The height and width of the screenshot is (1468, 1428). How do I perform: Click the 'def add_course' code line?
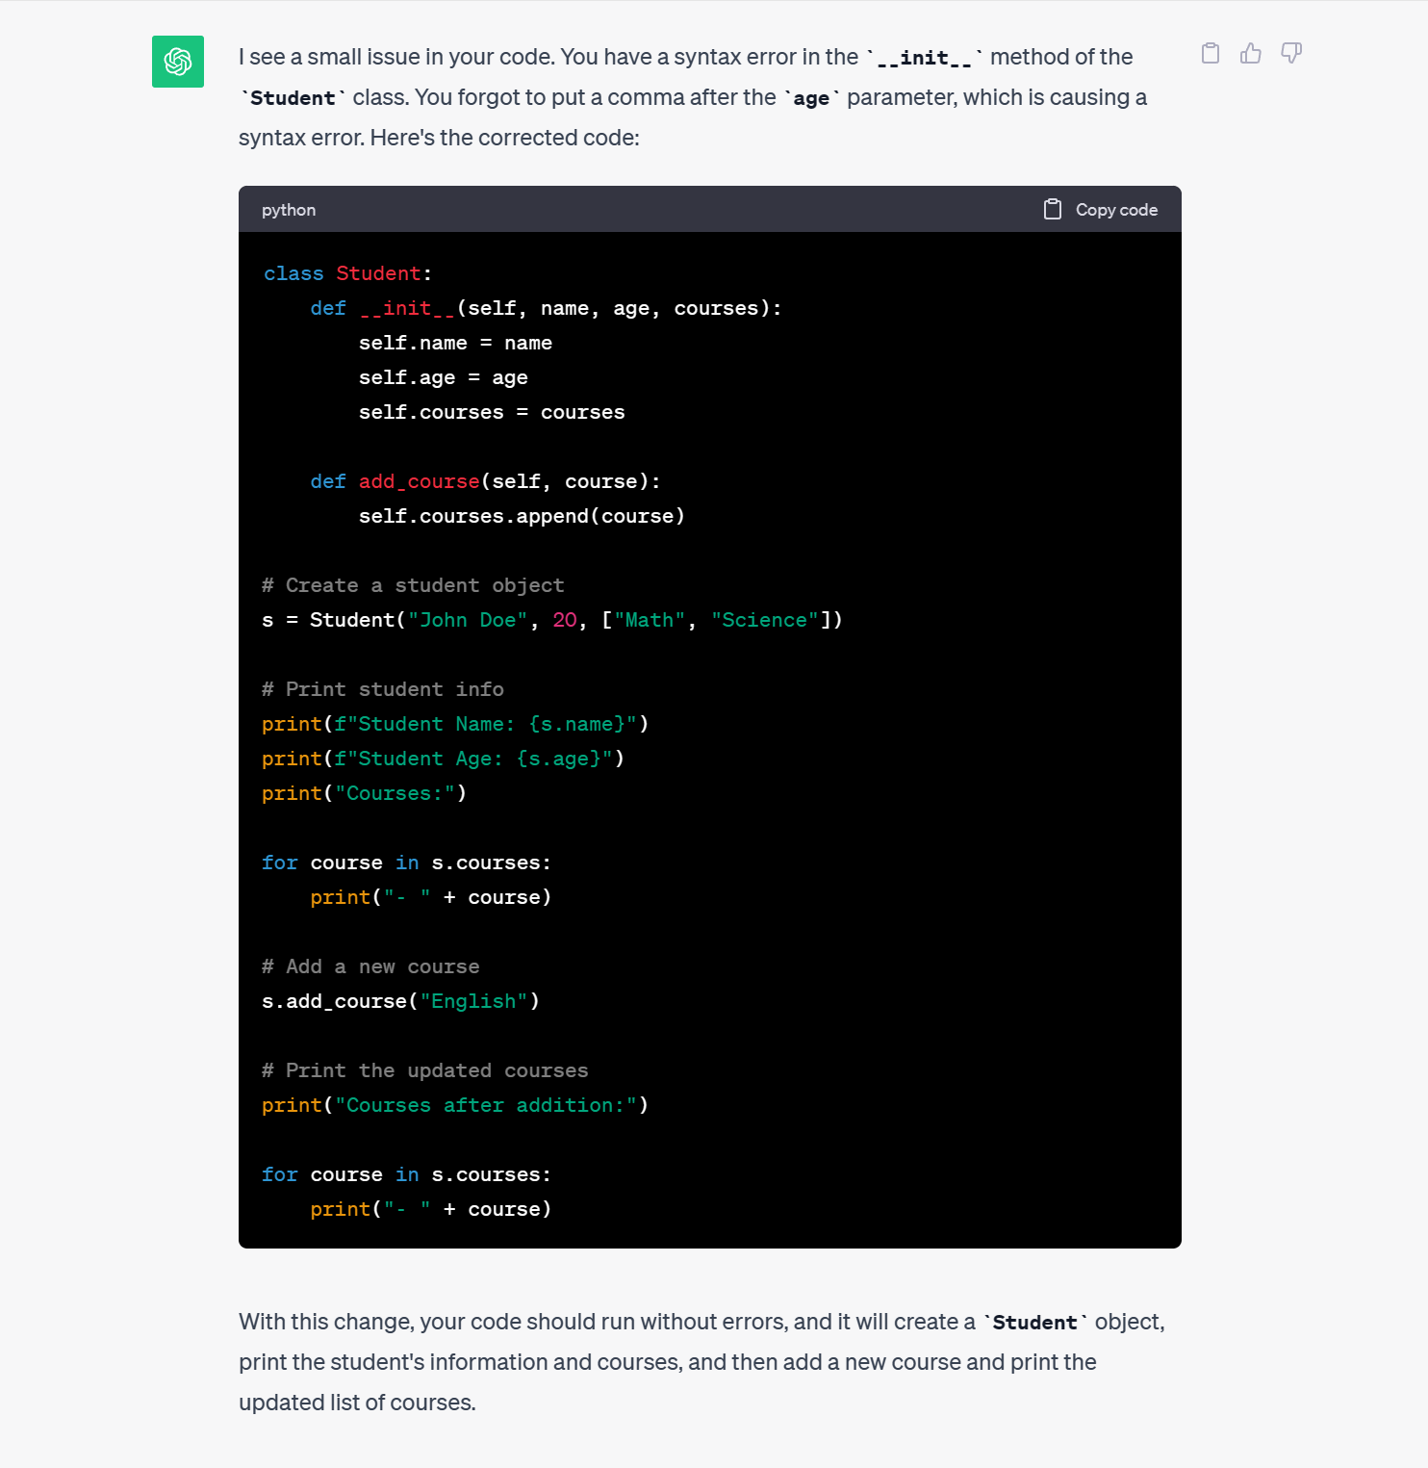point(485,481)
